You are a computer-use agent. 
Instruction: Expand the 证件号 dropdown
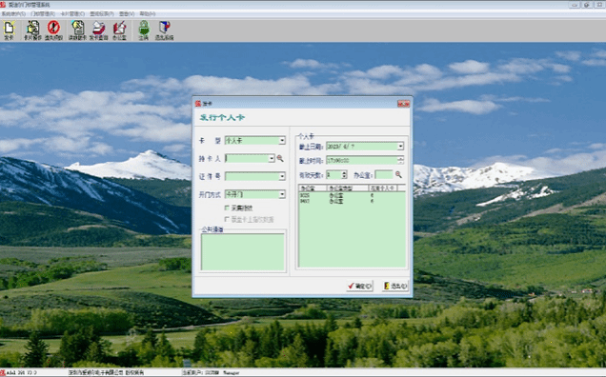coord(282,176)
